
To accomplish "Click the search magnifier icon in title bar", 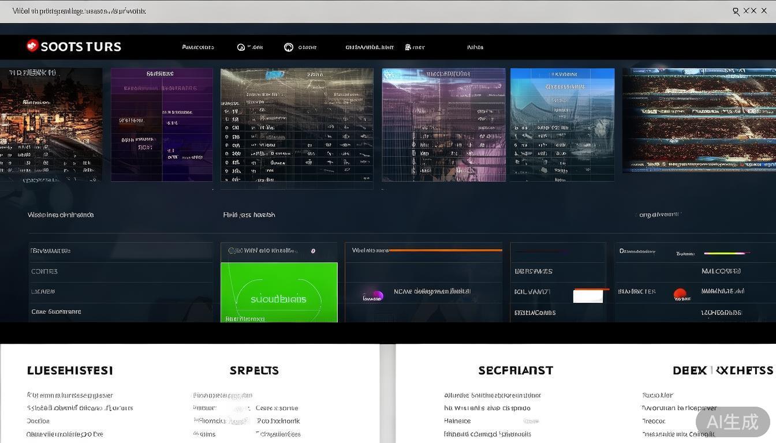I will point(736,11).
